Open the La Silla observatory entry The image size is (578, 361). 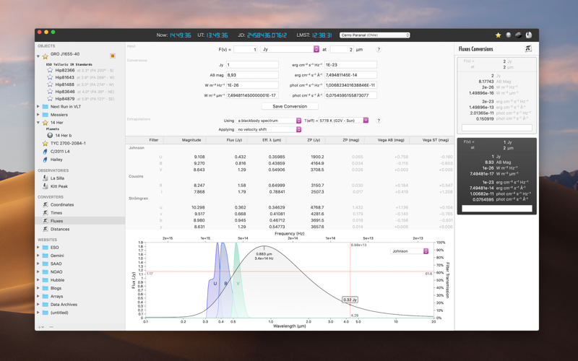tap(57, 178)
